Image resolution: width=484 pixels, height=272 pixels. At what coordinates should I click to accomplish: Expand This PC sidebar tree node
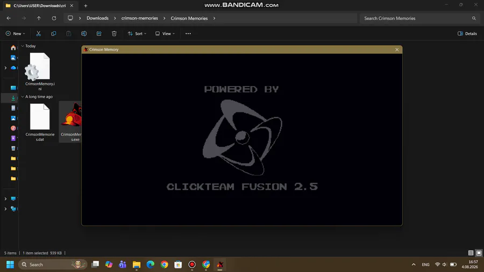(5, 199)
